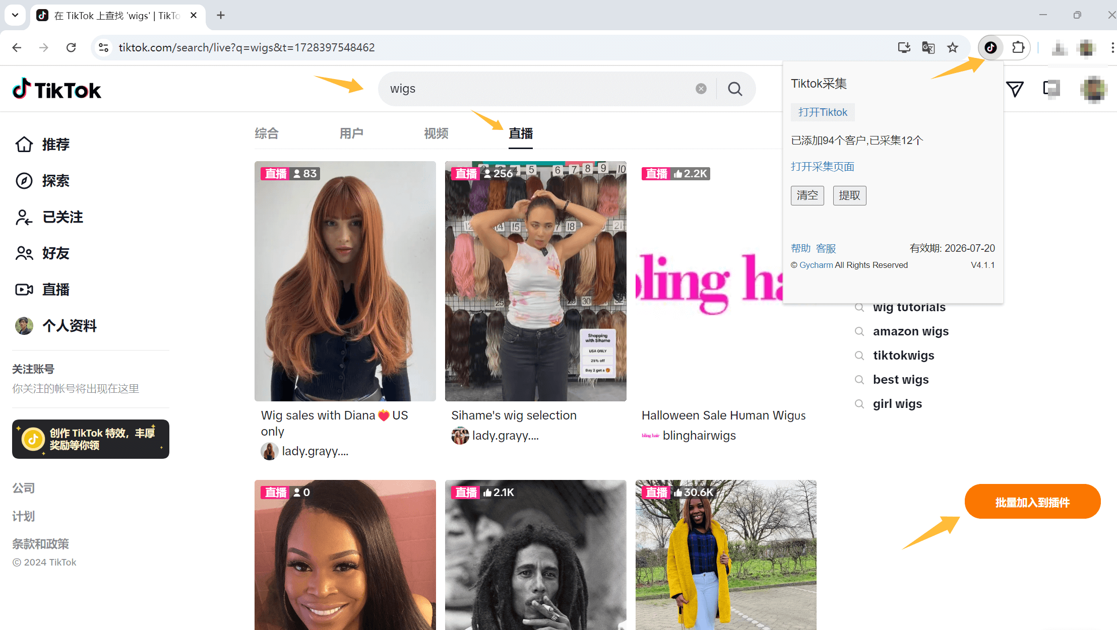This screenshot has height=630, width=1117.
Task: Open the 打开采集页面 link
Action: point(822,167)
